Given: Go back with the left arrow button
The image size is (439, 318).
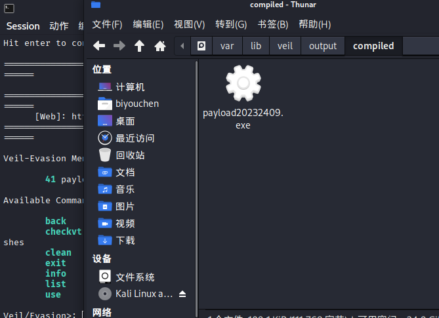Looking at the screenshot, I should coord(99,45).
